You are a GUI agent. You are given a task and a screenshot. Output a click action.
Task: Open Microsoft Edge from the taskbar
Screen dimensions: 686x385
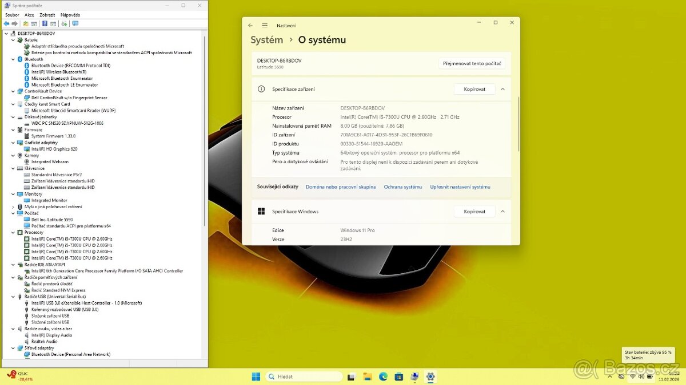tap(382, 376)
